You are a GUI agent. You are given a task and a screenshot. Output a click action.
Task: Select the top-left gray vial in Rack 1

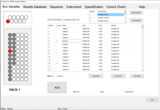[10, 35]
